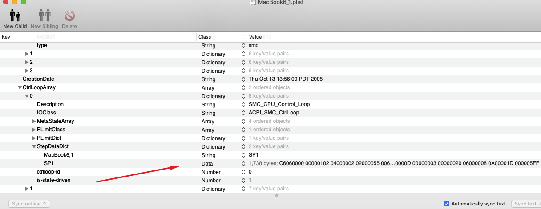Select the type key row
541x209 pixels.
42,45
